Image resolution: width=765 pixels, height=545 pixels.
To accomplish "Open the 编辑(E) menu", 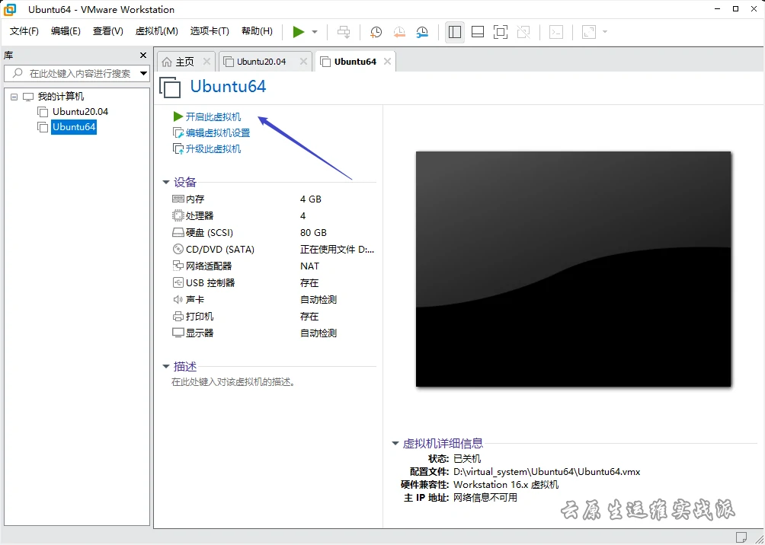I will [x=66, y=31].
